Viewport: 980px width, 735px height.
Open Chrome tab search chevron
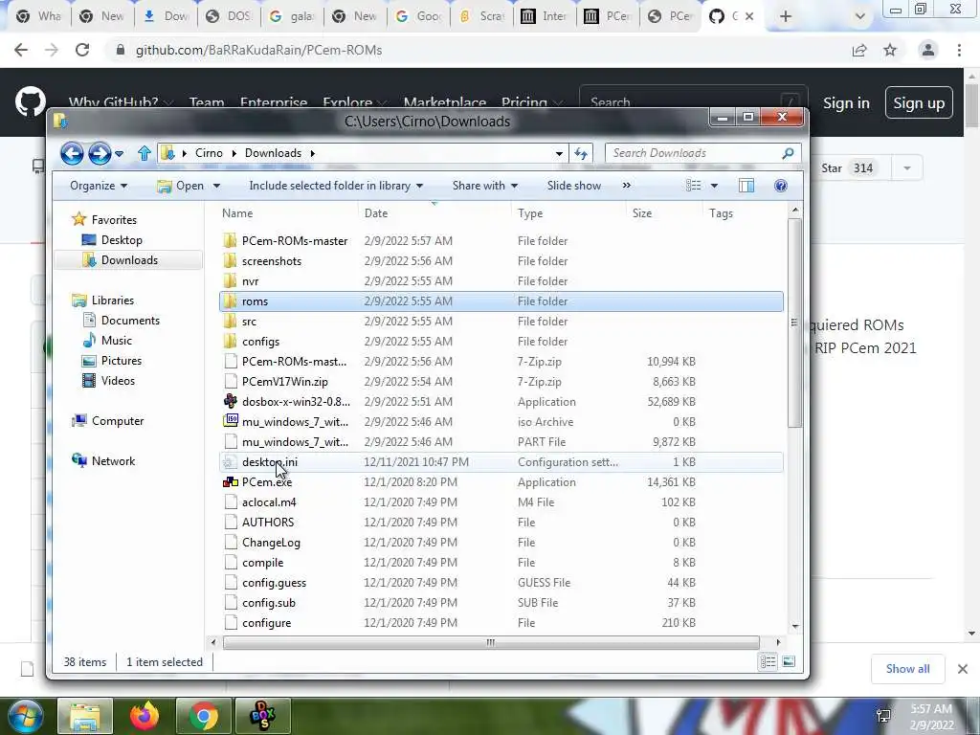860,16
